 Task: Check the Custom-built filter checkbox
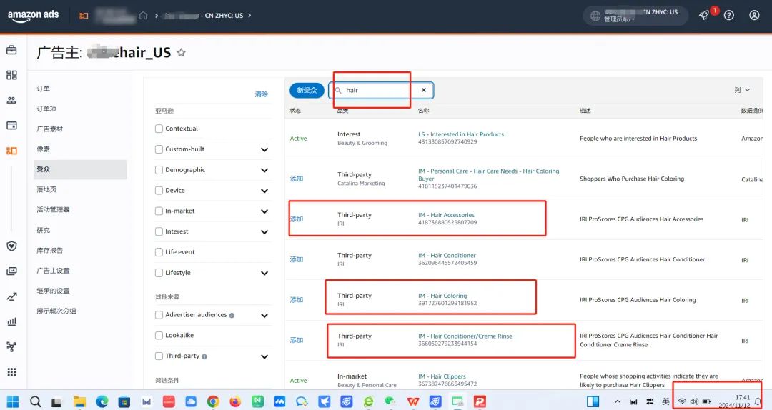(159, 149)
